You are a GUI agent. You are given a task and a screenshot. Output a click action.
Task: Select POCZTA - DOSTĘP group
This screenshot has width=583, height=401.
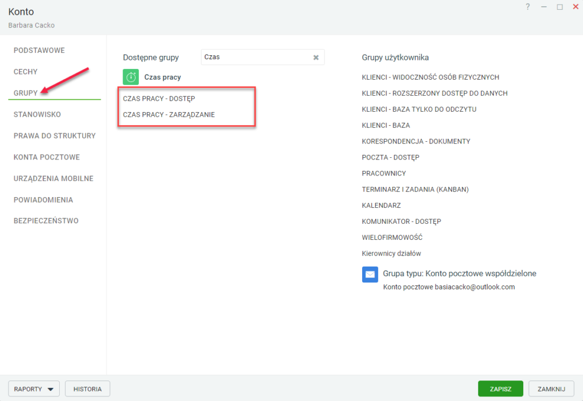coord(391,157)
